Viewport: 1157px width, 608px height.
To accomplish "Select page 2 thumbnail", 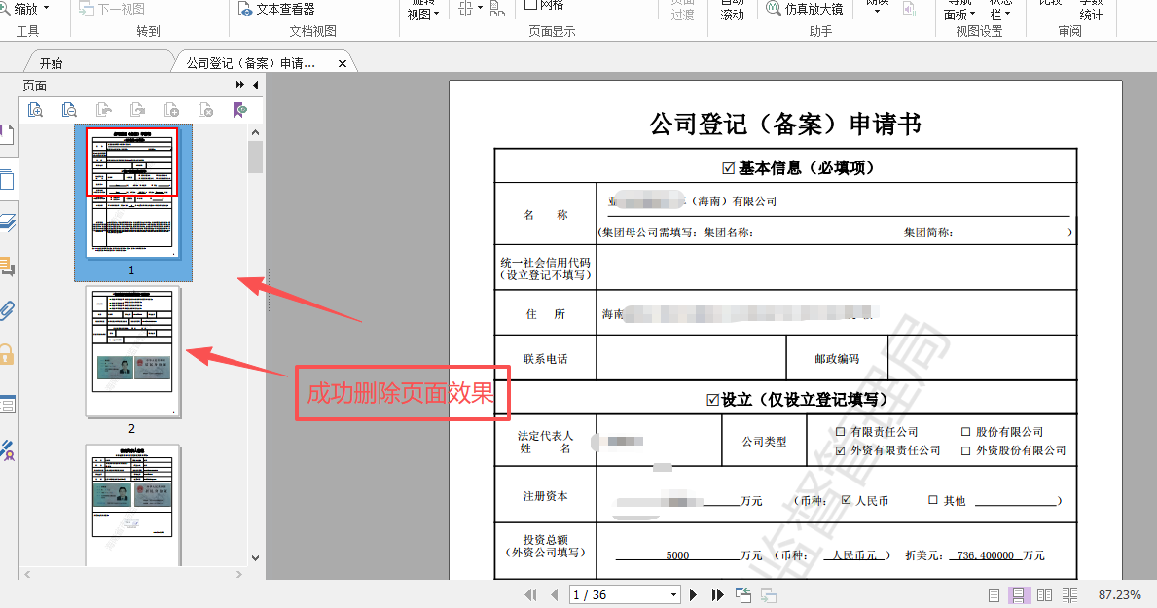I will pyautogui.click(x=132, y=352).
